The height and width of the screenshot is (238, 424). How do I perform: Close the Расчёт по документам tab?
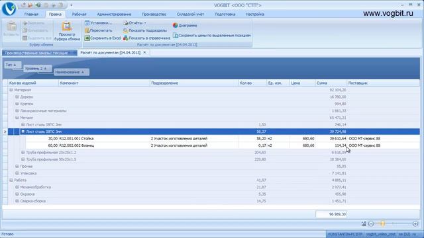coord(144,53)
